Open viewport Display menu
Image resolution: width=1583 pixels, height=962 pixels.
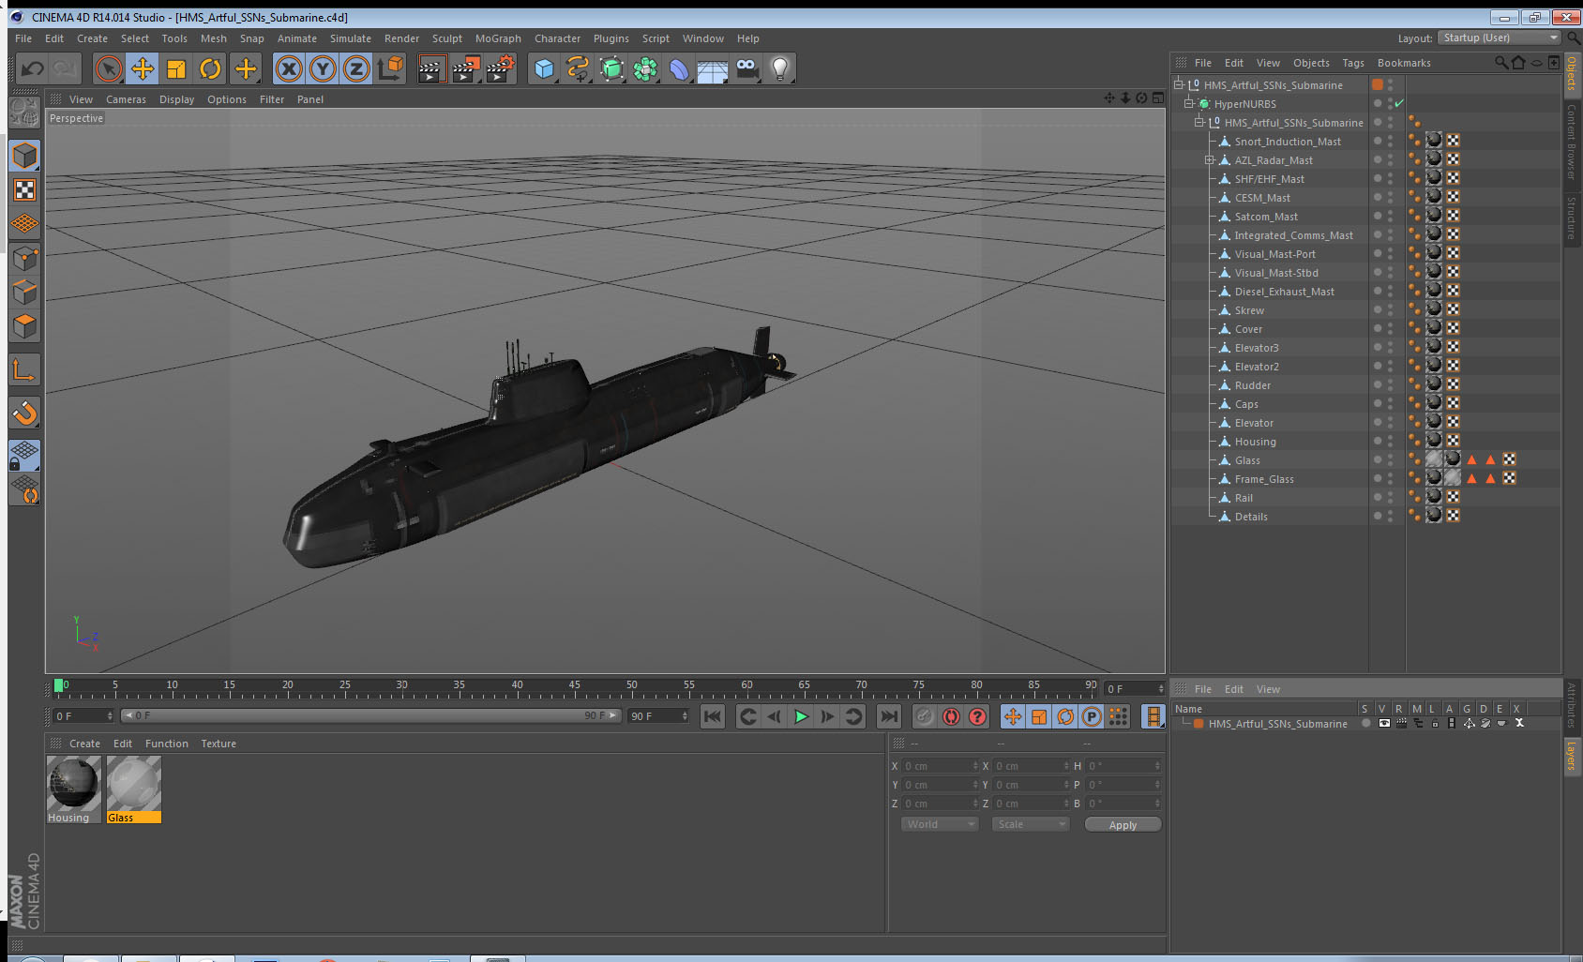[x=176, y=99]
